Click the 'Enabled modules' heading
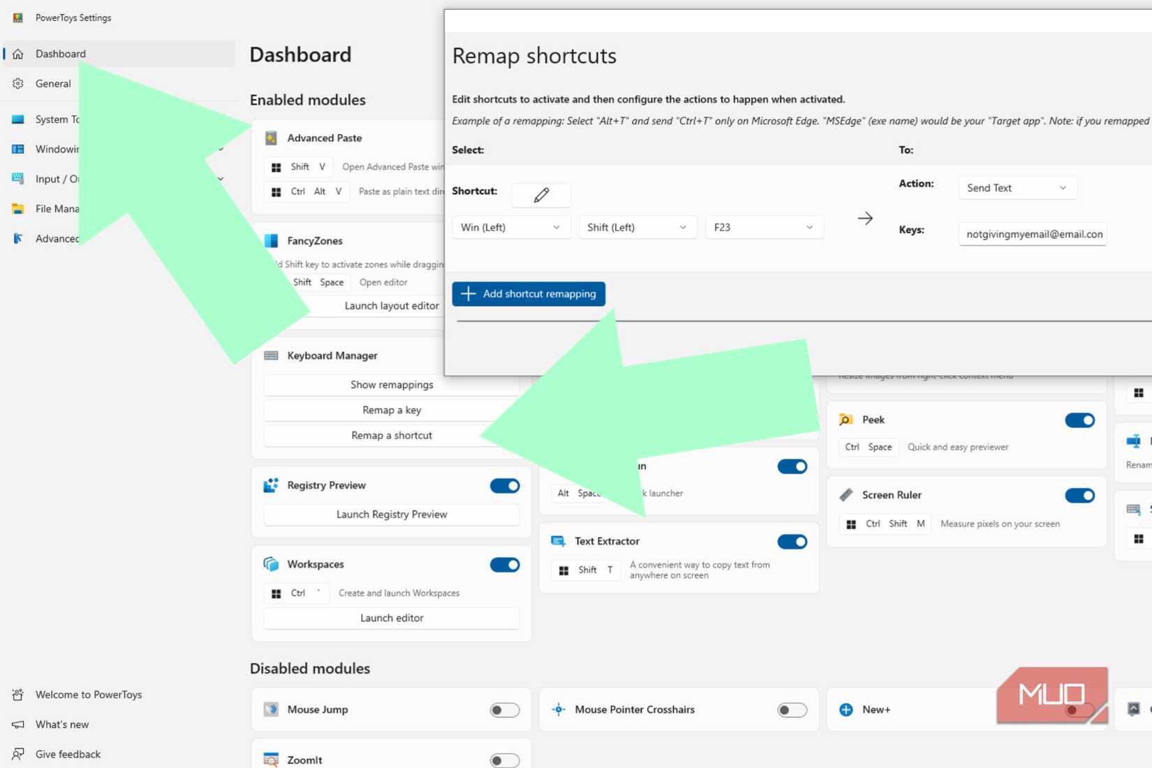The width and height of the screenshot is (1152, 768). 308,100
